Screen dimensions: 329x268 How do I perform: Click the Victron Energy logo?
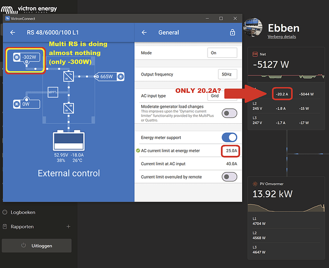(x=29, y=9)
